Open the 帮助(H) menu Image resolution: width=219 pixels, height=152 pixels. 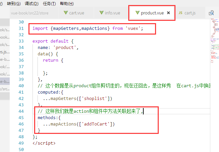tap(66, 4)
